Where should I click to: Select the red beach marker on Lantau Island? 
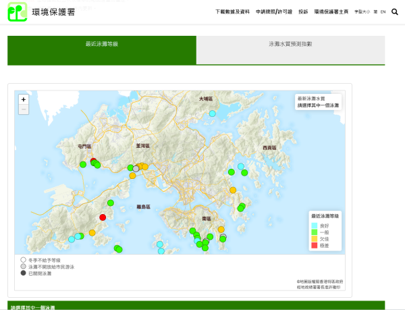click(x=103, y=217)
